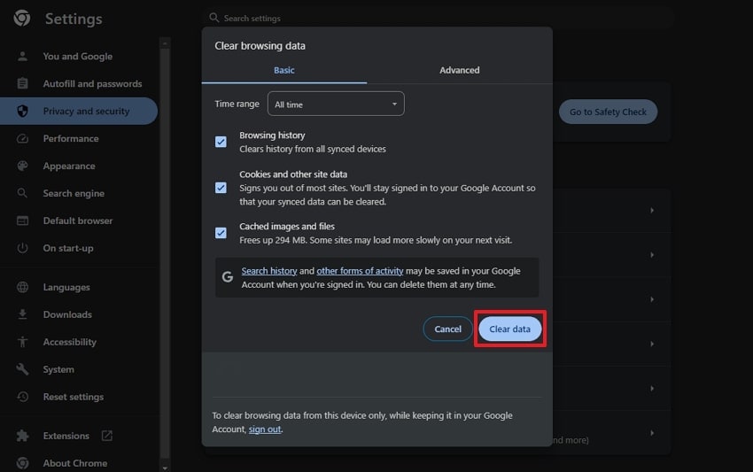Click the Google G icon in the info box
753x472 pixels.
click(228, 277)
